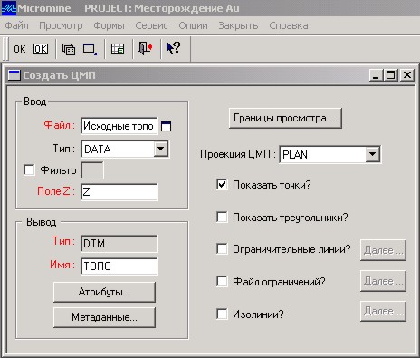Tick the Файл ограничений? checkbox
The image size is (420, 358).
222,281
